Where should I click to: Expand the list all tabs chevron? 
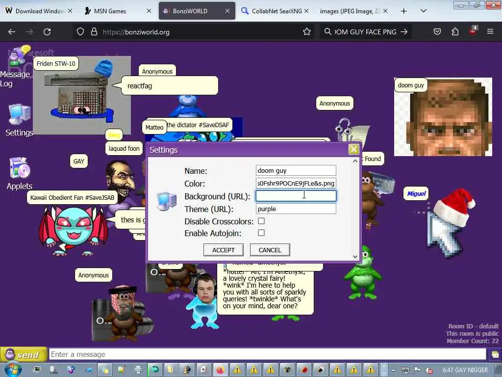point(423,11)
